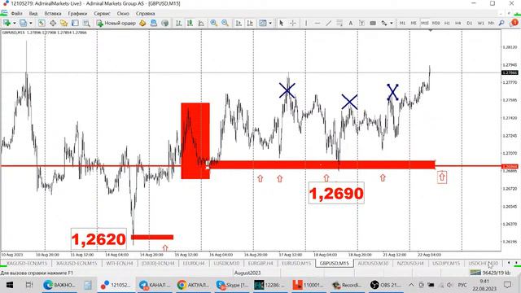Open Windows Start button

pos(10,285)
